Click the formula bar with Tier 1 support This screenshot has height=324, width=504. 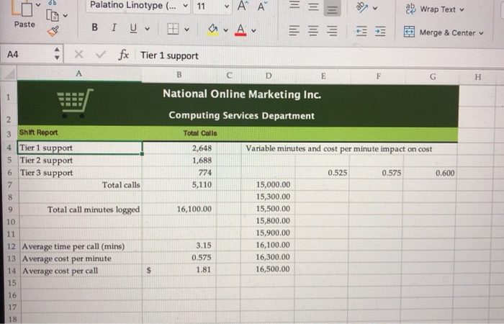[x=320, y=56]
